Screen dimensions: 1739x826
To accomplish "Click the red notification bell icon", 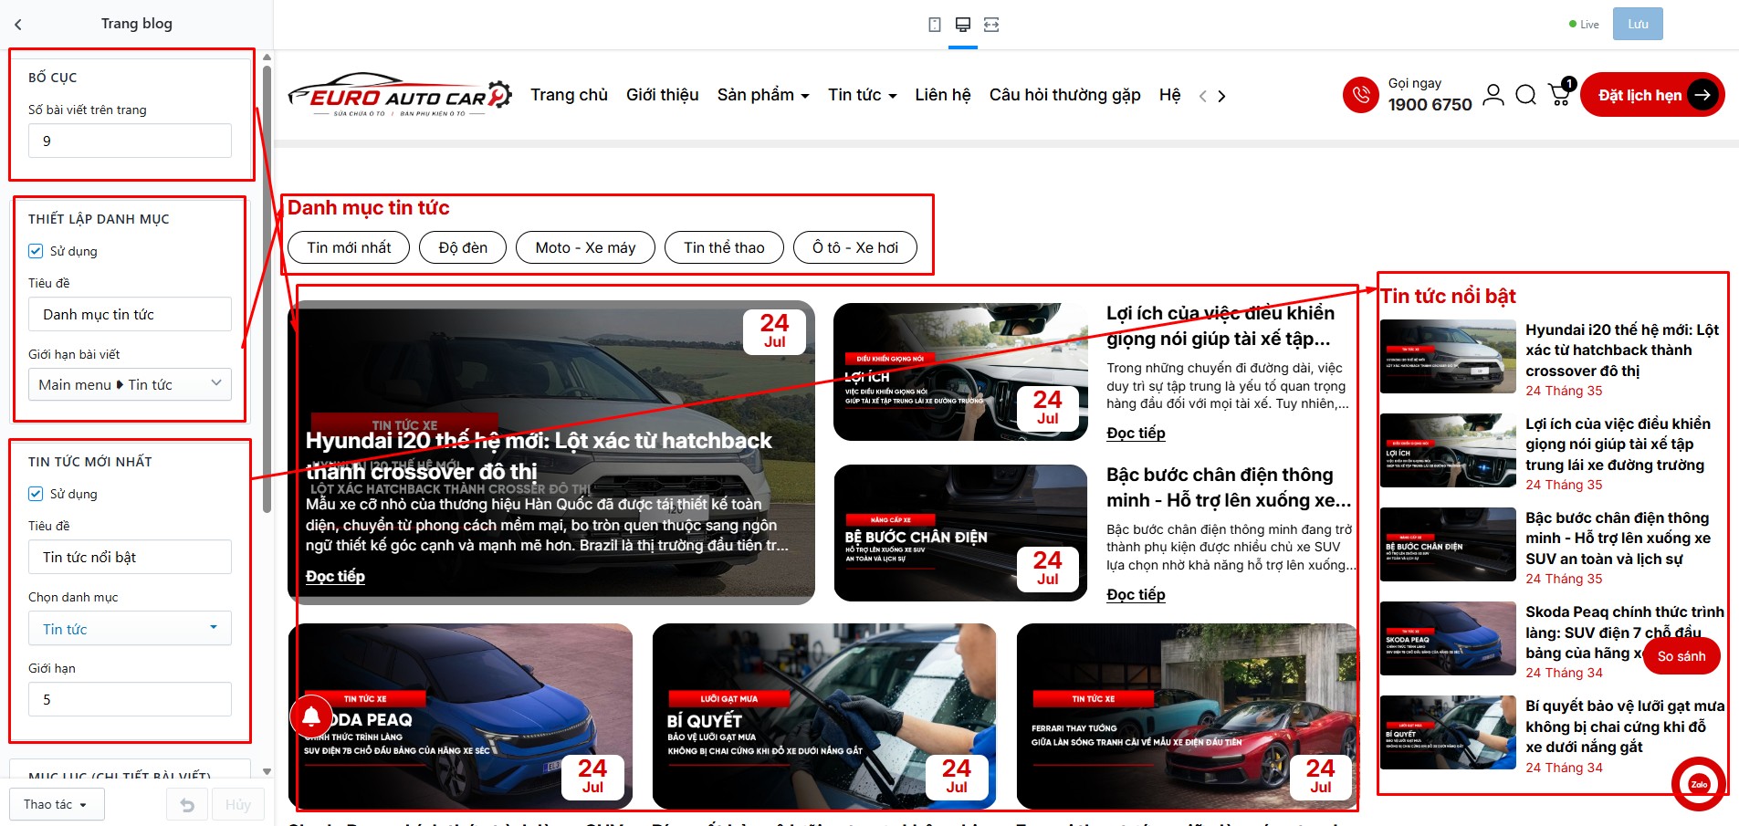I will [x=311, y=716].
